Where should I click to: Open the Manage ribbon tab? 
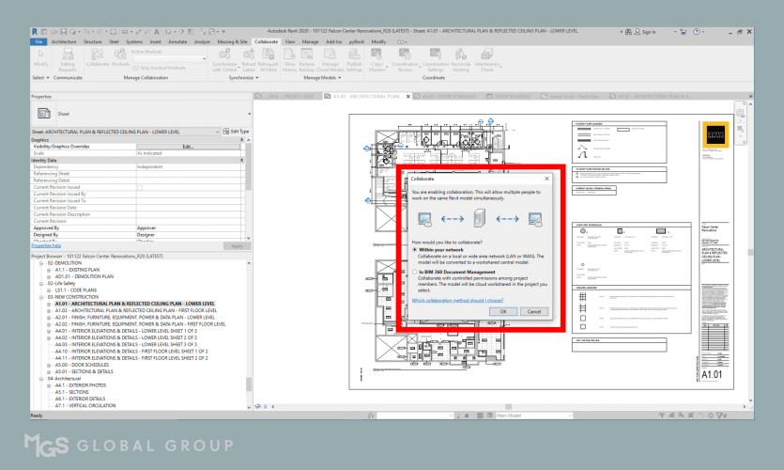click(310, 42)
